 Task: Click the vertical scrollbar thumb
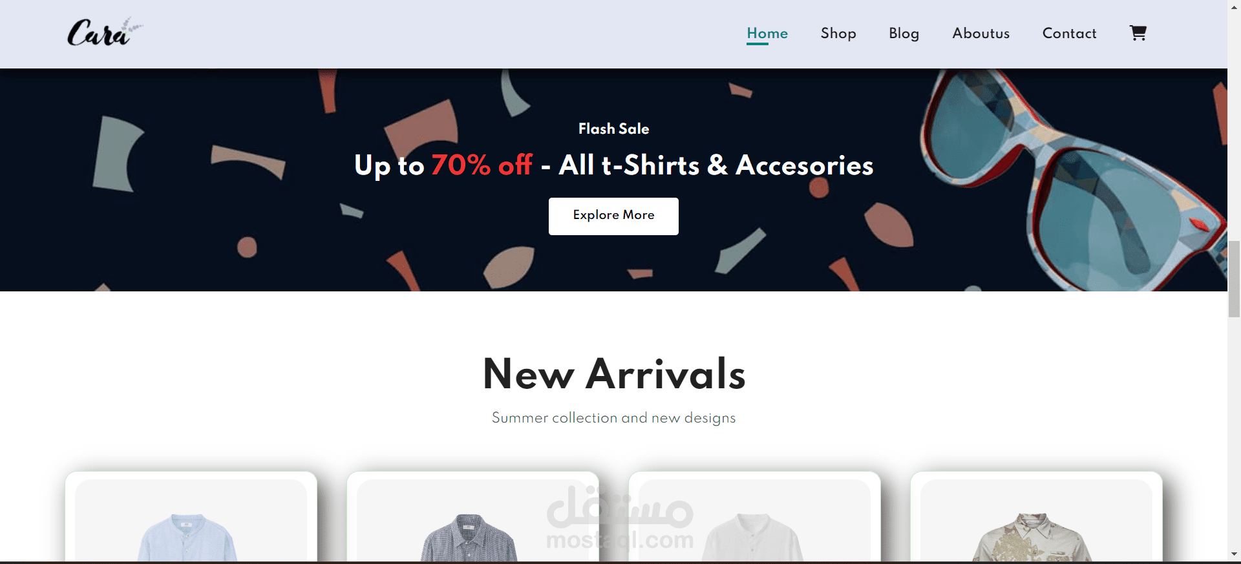click(1234, 279)
